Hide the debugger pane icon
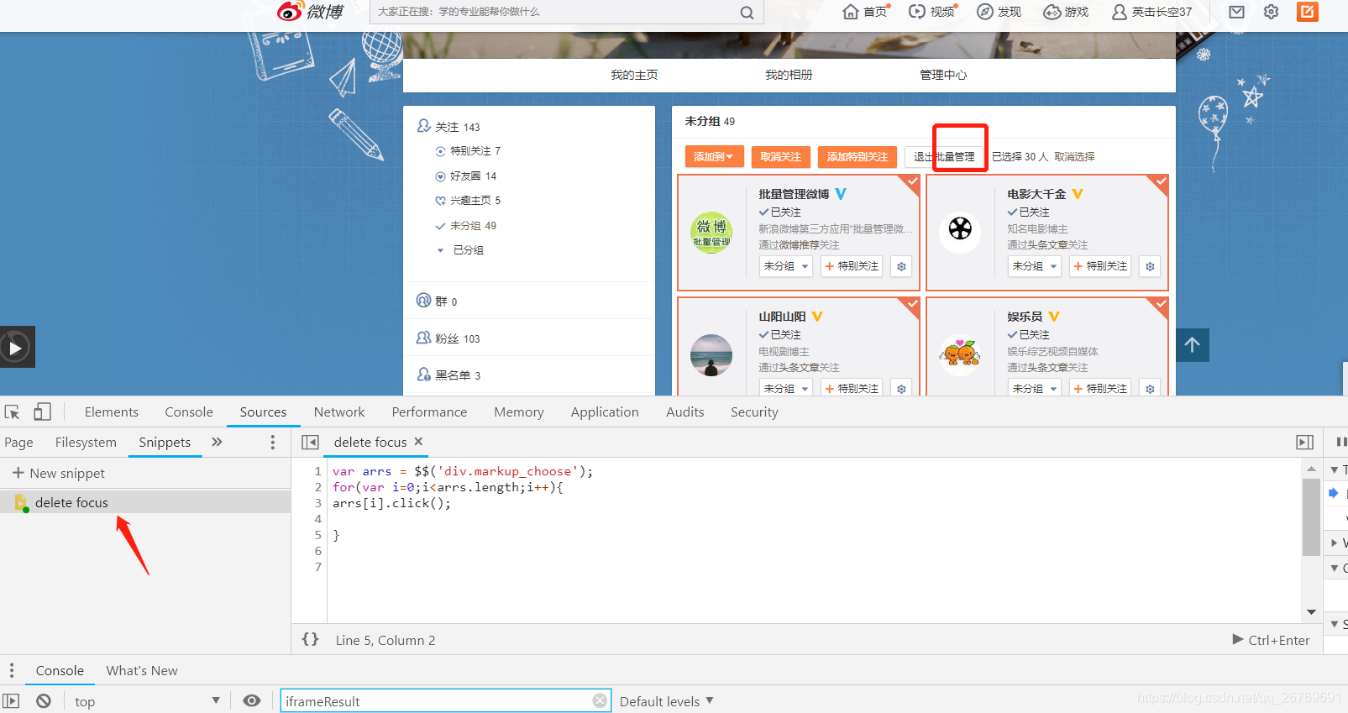The width and height of the screenshot is (1348, 713). click(1304, 442)
